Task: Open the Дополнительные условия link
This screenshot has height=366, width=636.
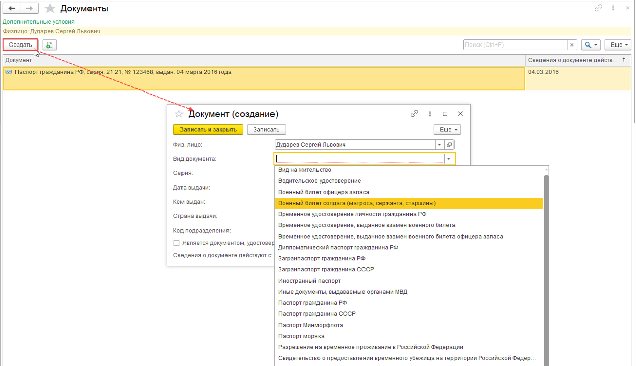Action: coord(38,22)
